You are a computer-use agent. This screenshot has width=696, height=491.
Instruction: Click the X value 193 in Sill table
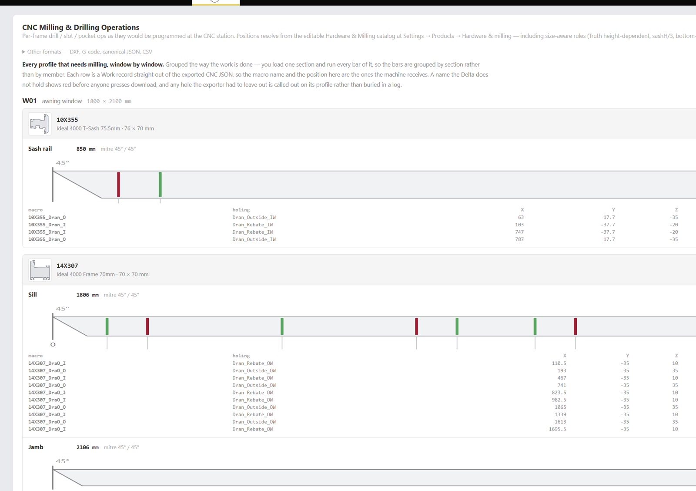[562, 370]
